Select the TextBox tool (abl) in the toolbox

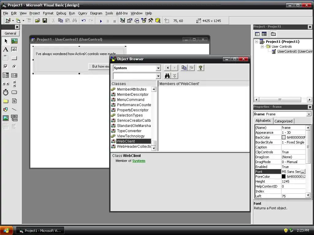(14, 49)
